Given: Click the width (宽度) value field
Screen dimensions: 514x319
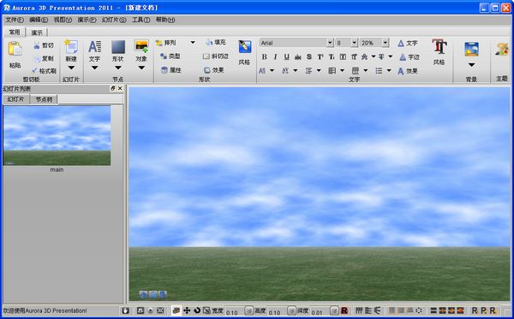Looking at the screenshot, I should click(235, 311).
